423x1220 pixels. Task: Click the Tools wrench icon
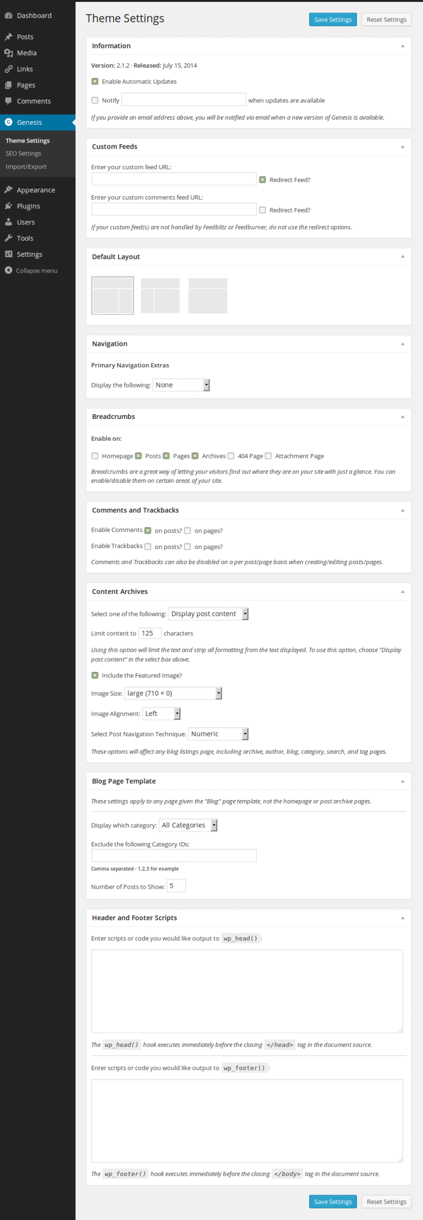[x=9, y=238]
